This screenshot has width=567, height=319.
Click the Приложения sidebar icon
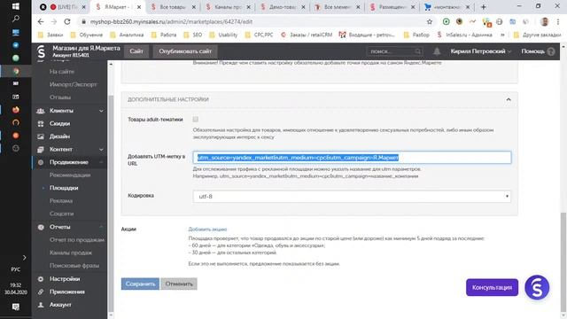tap(41, 292)
